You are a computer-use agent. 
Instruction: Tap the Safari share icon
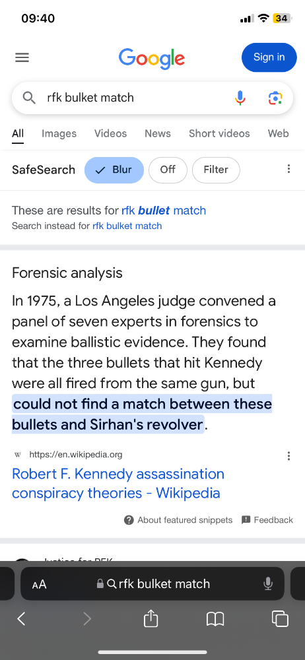coord(151,619)
